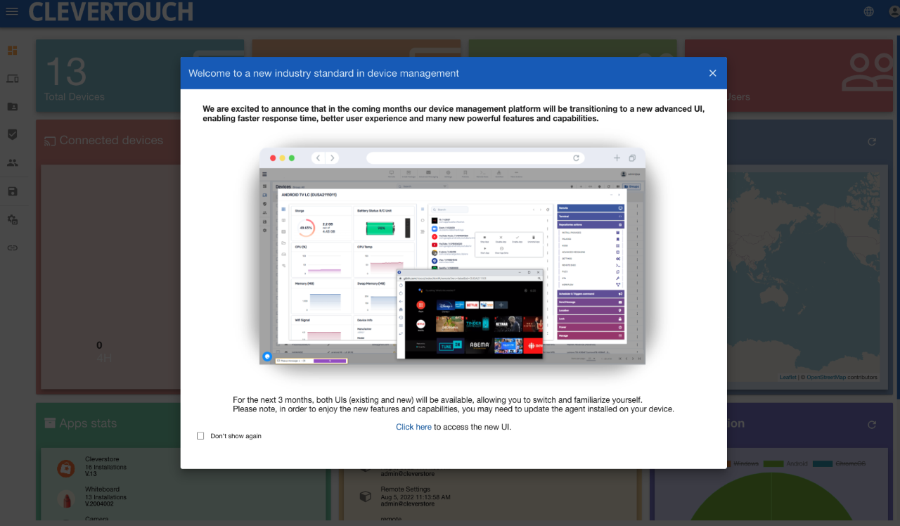This screenshot has width=900, height=526.
Task: Open the gears settings icon in sidebar
Action: 12,219
